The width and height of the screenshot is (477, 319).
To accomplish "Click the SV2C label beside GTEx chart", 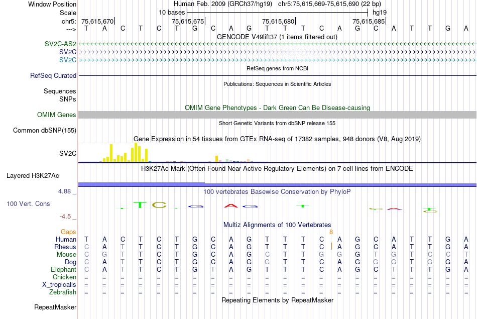I will tap(68, 153).
